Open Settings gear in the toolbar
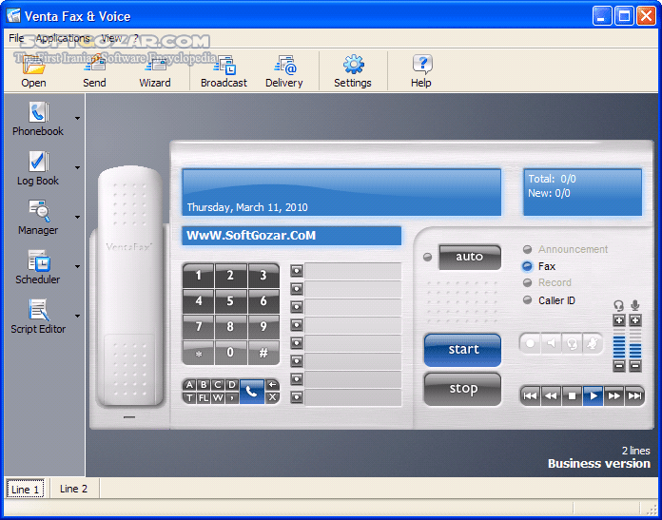The image size is (662, 520). tap(353, 71)
